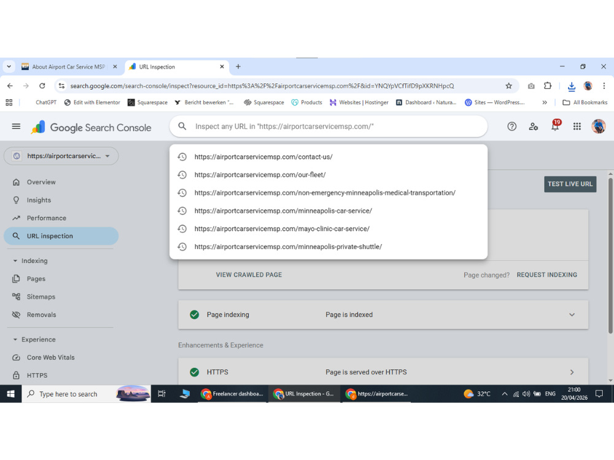Select the minneapolis-car-service URL suggestion
Screen dimensions: 614x460
328,211
